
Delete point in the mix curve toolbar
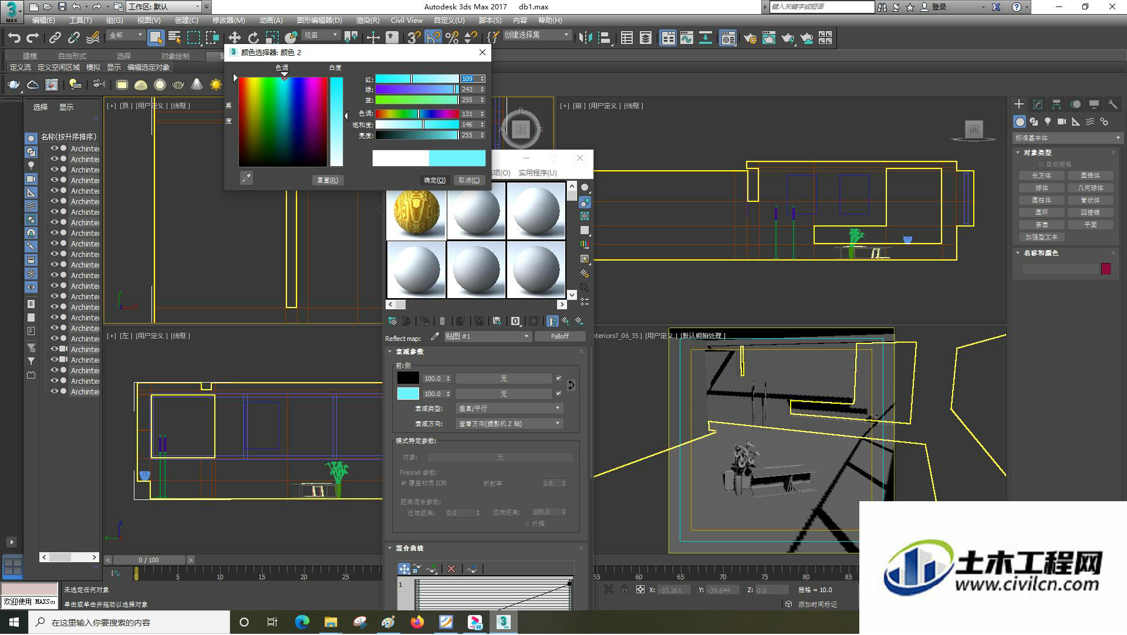point(451,569)
